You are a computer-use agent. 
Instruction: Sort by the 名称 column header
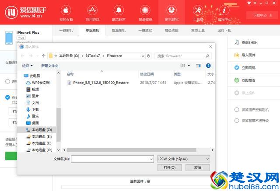coord(70,74)
